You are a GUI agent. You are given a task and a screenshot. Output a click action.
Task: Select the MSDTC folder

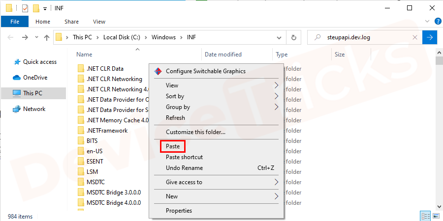click(x=95, y=182)
